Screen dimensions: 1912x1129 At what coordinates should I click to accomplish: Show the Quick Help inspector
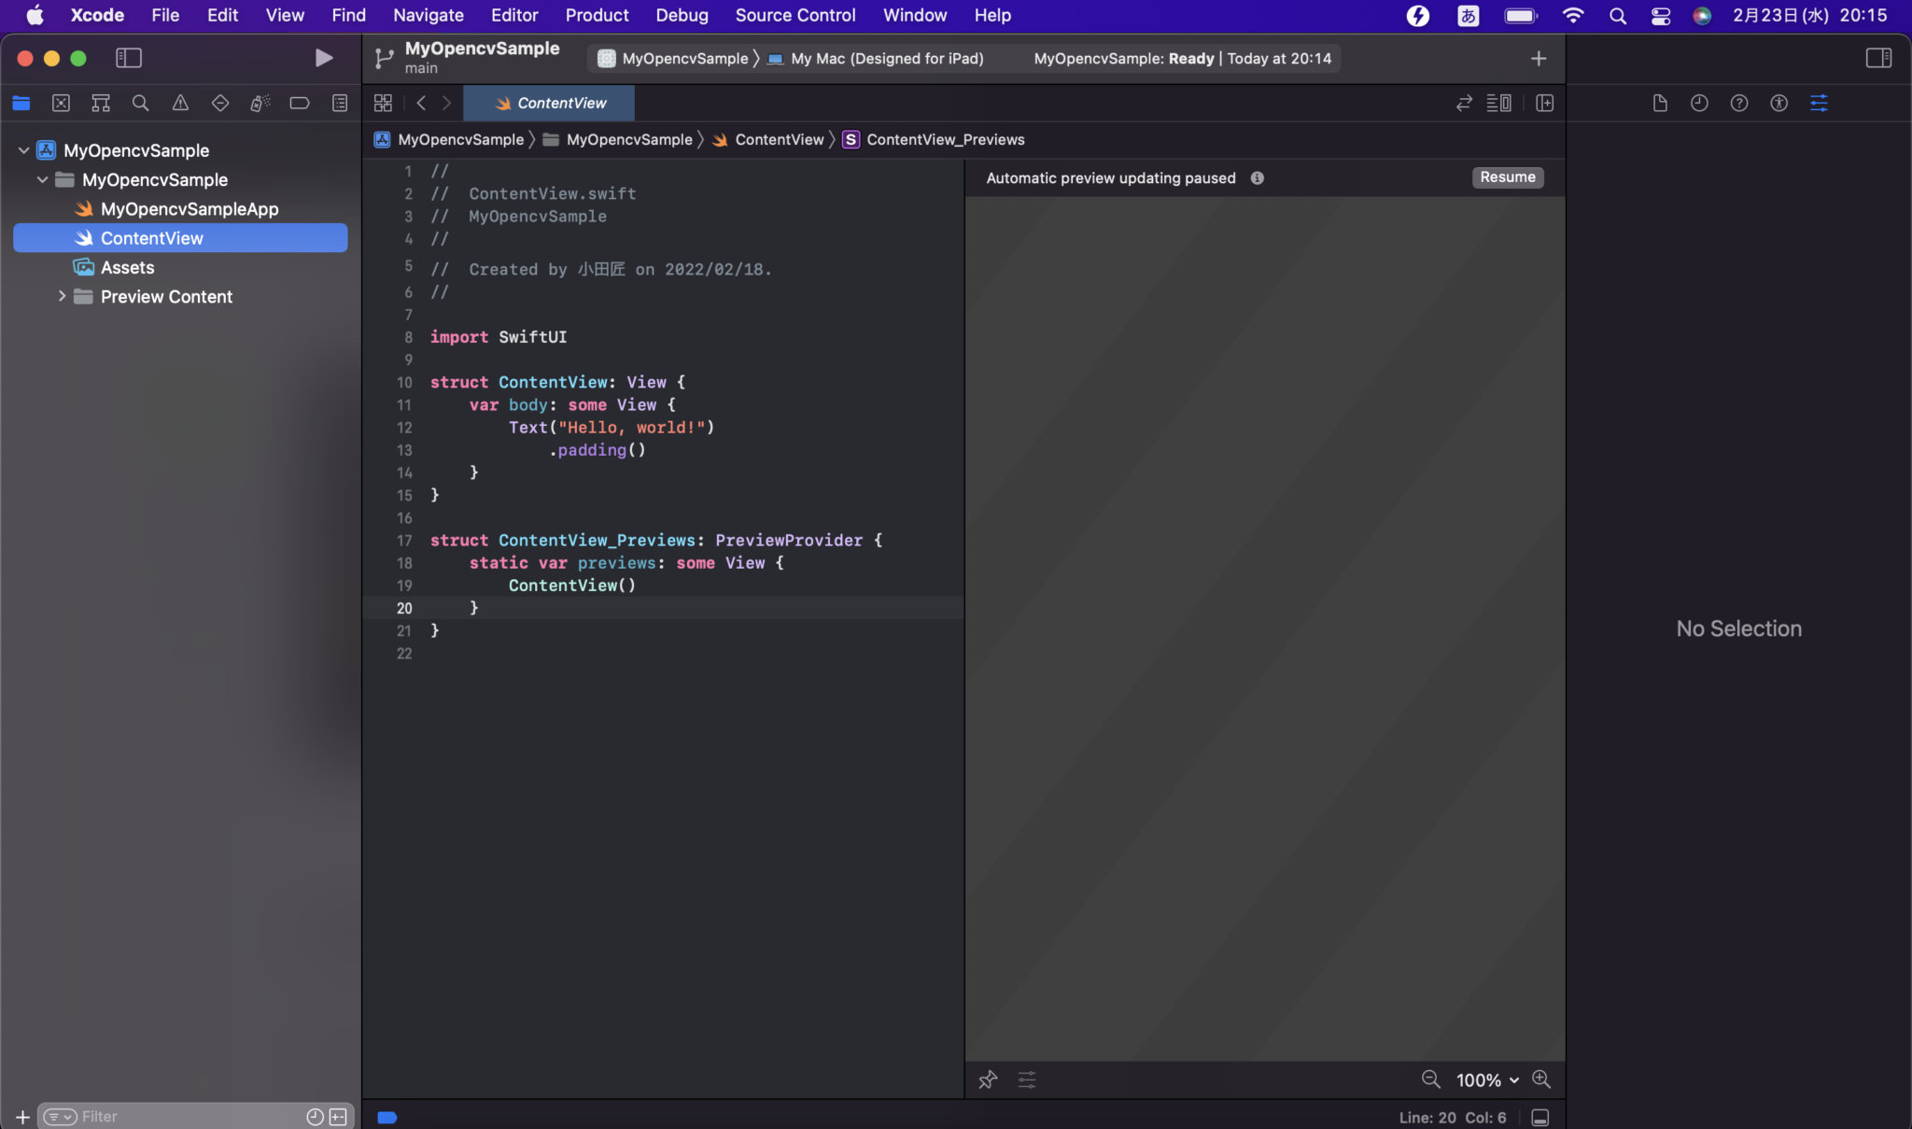click(x=1739, y=103)
